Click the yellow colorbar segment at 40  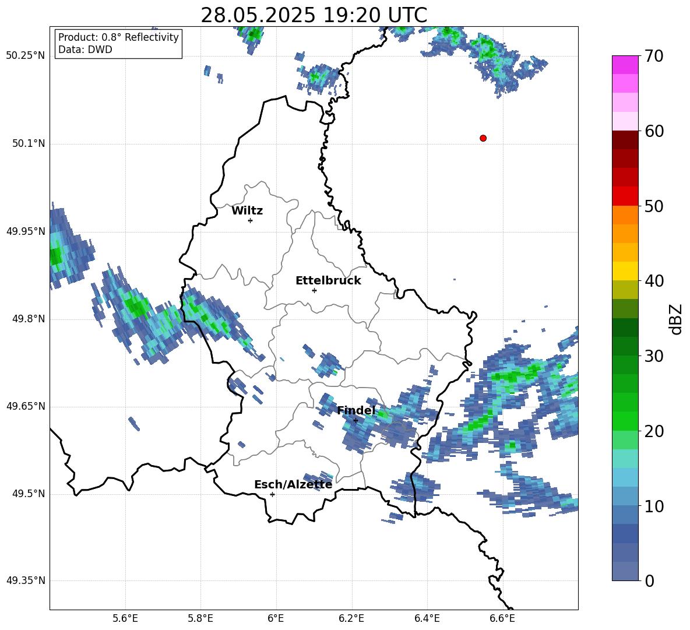coord(625,271)
